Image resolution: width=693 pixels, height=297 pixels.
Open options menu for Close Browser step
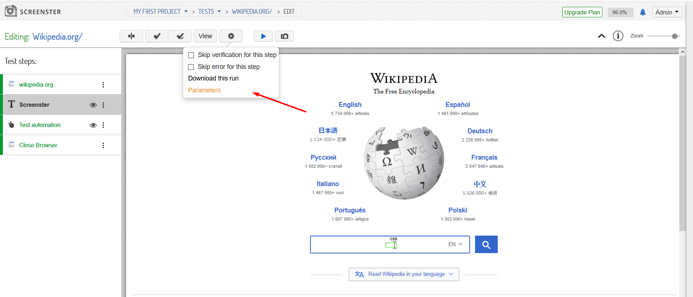point(103,145)
